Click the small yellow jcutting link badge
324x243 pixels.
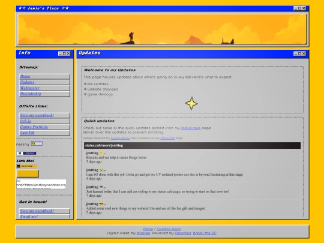tap(26, 166)
